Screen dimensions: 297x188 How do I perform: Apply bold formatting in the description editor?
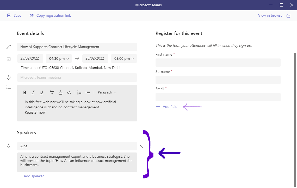[25, 92]
